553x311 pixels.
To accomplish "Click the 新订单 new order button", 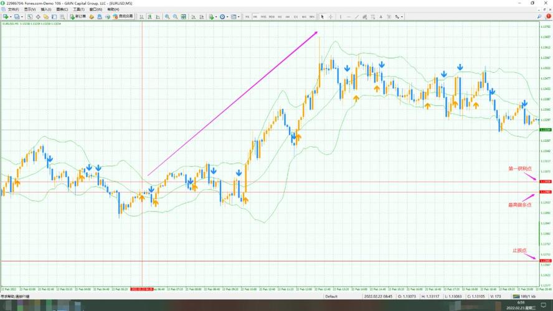I will [78, 17].
